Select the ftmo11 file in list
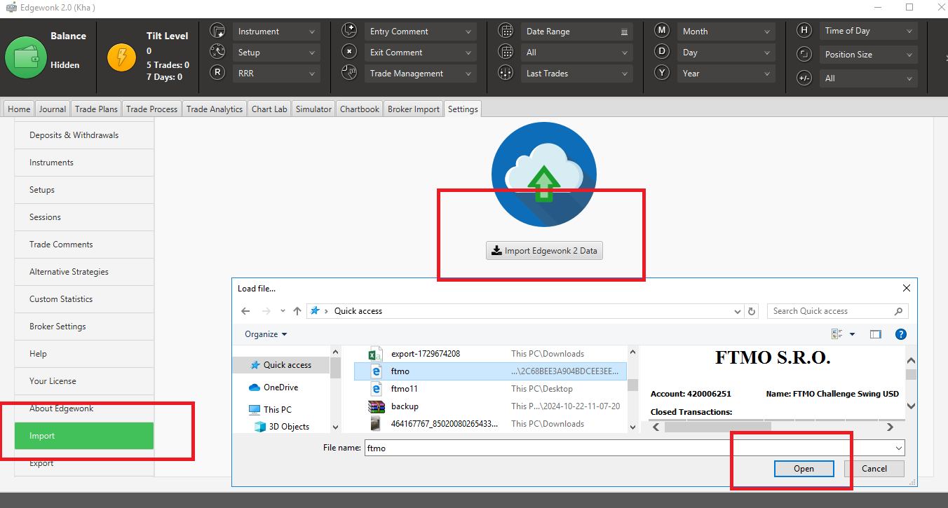This screenshot has width=948, height=508. [490, 389]
